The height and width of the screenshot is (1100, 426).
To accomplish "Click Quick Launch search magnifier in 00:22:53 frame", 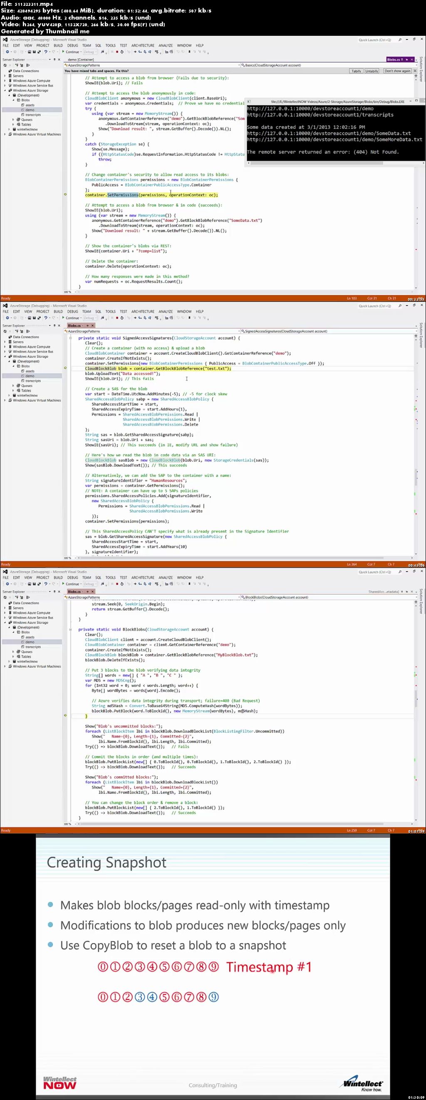I will click(x=400, y=40).
